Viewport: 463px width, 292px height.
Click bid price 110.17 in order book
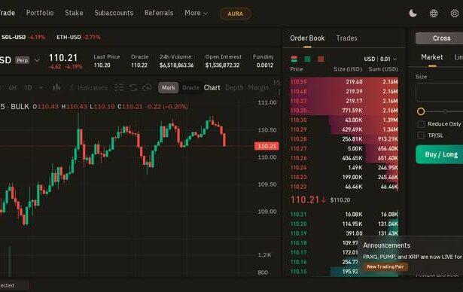click(299, 252)
